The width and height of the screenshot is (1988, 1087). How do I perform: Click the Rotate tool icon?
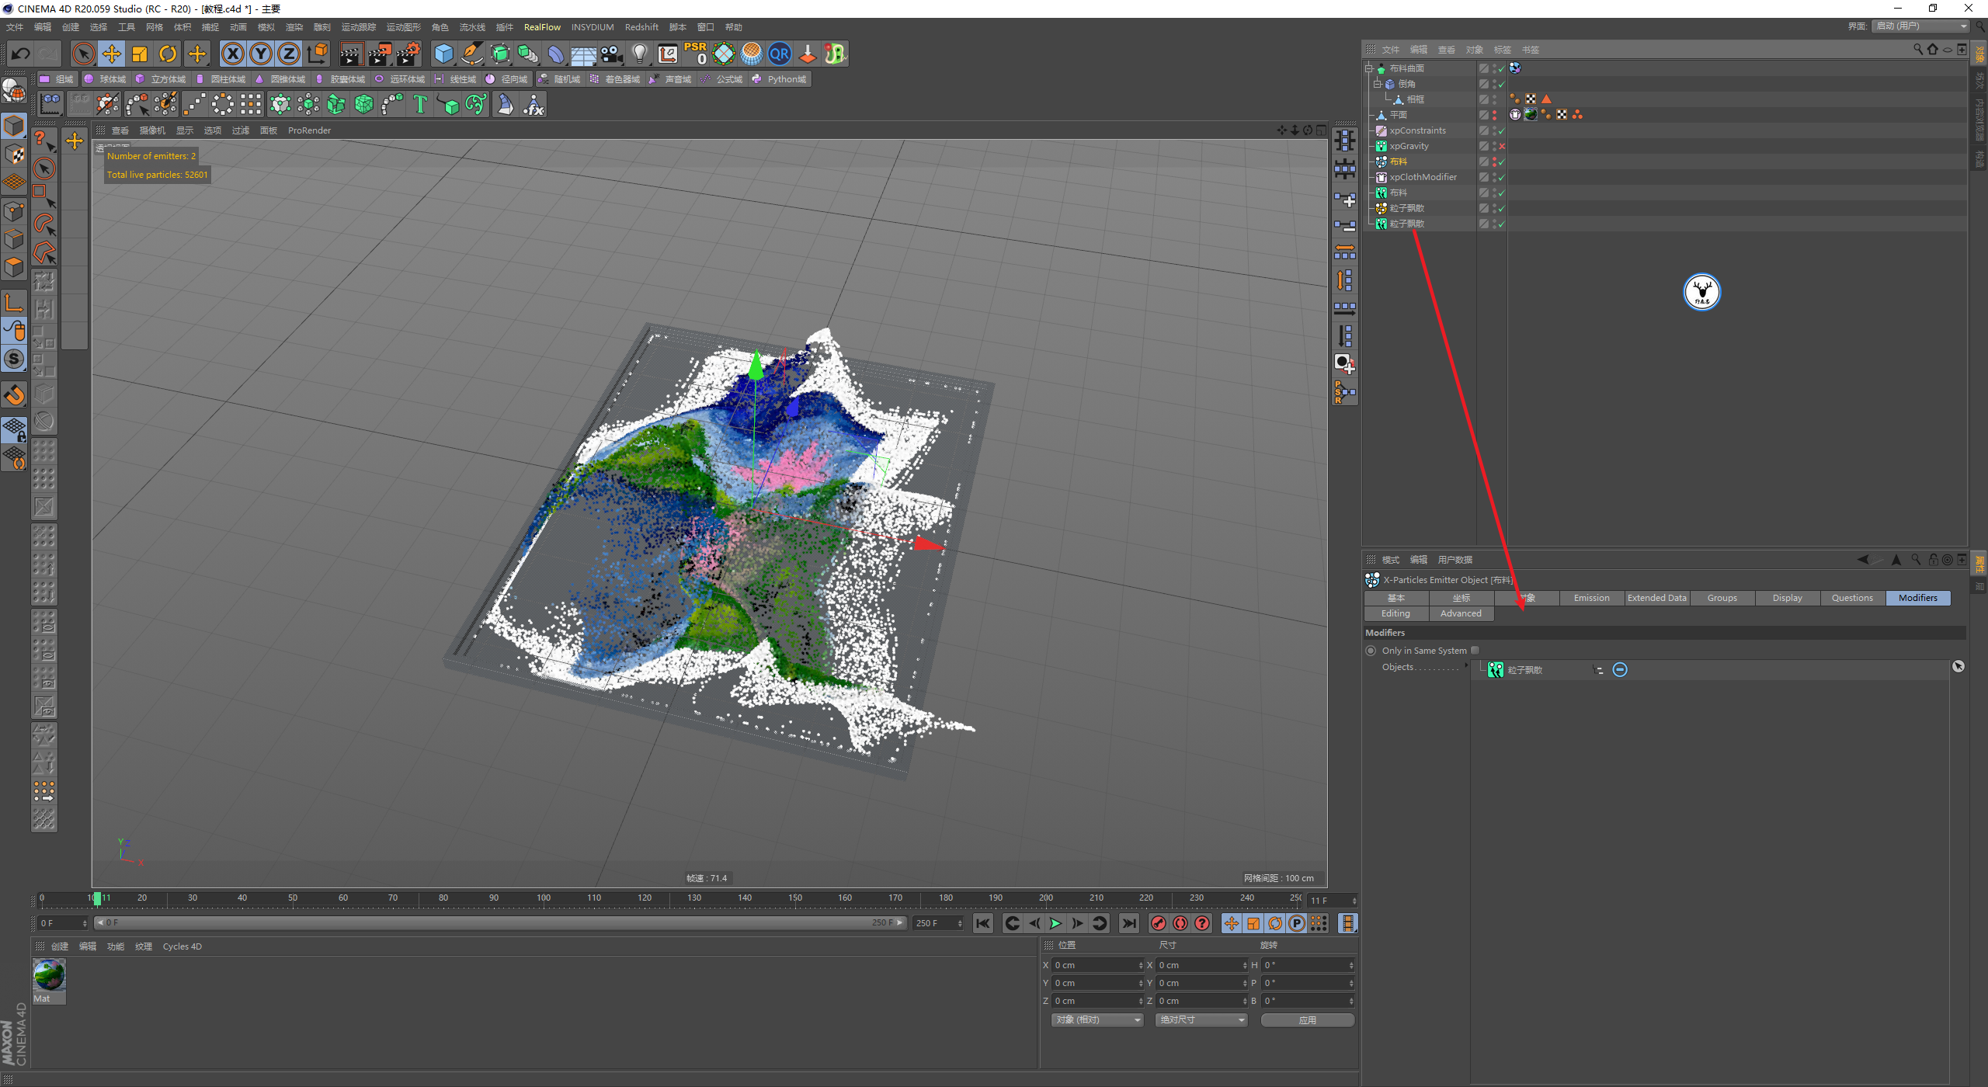pos(168,54)
